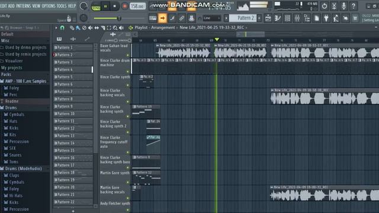The width and height of the screenshot is (379, 213).
Task: Select Pattern 4 in the picker
Action: tap(73, 70)
